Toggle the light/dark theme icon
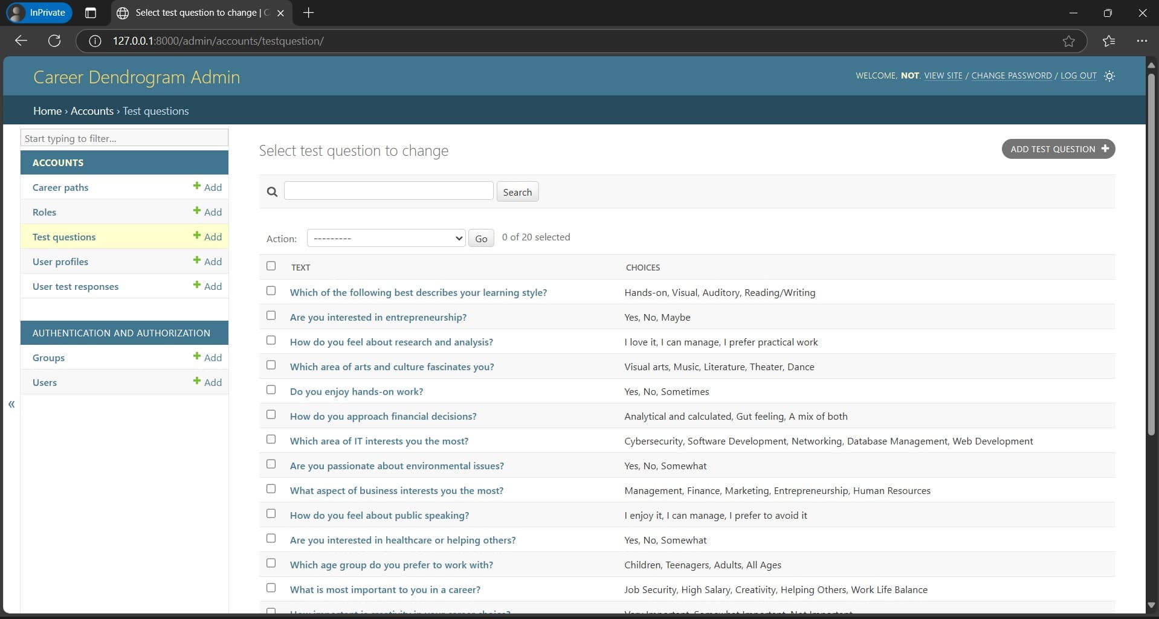The height and width of the screenshot is (619, 1159). 1109,76
